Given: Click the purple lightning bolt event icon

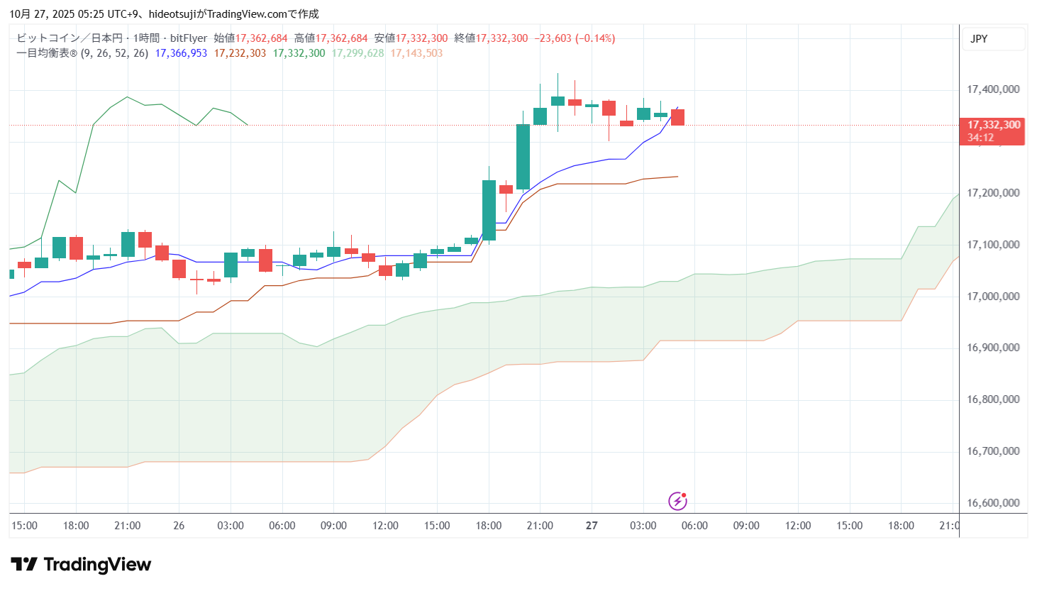Looking at the screenshot, I should point(677,501).
